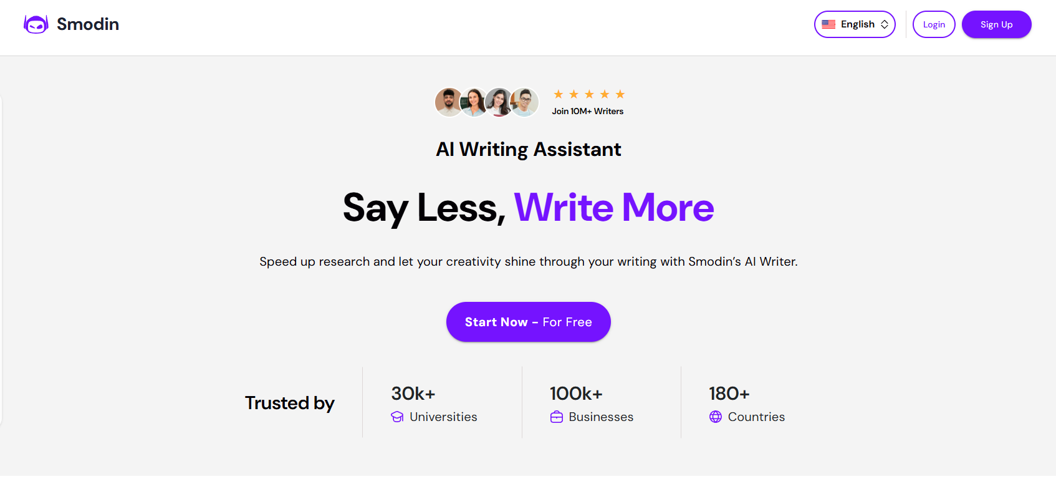This screenshot has height=479, width=1056.
Task: Click the Businesses briefcase icon
Action: point(557,417)
